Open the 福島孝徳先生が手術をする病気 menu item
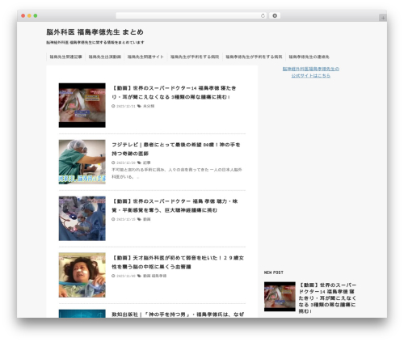The image size is (404, 342). [x=254, y=57]
